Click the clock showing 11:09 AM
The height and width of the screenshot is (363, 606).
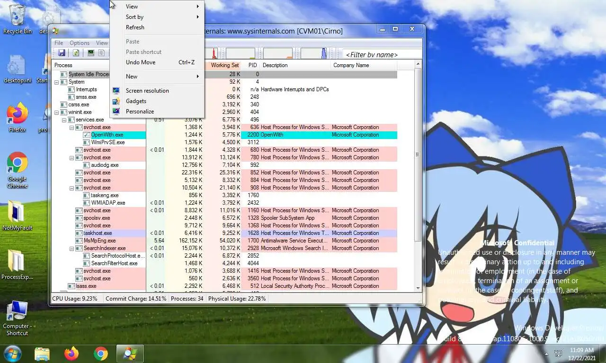click(582, 350)
